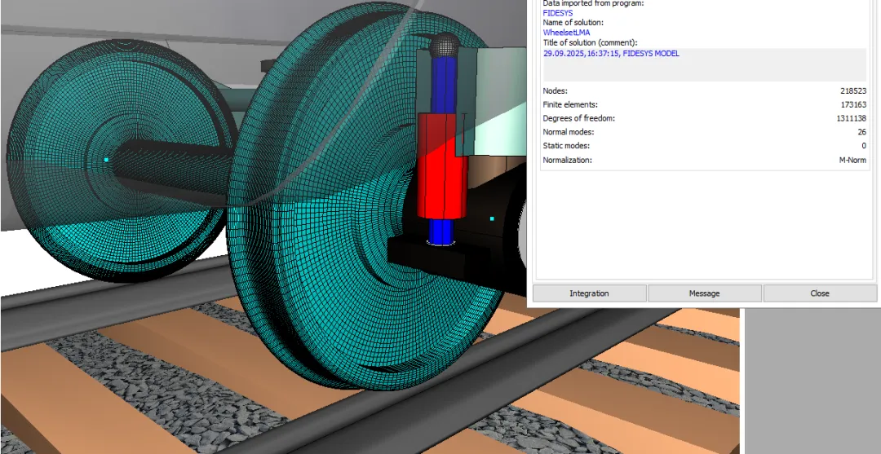Select the cyan marker on the black axle box
The width and height of the screenshot is (881, 454).
click(x=492, y=218)
